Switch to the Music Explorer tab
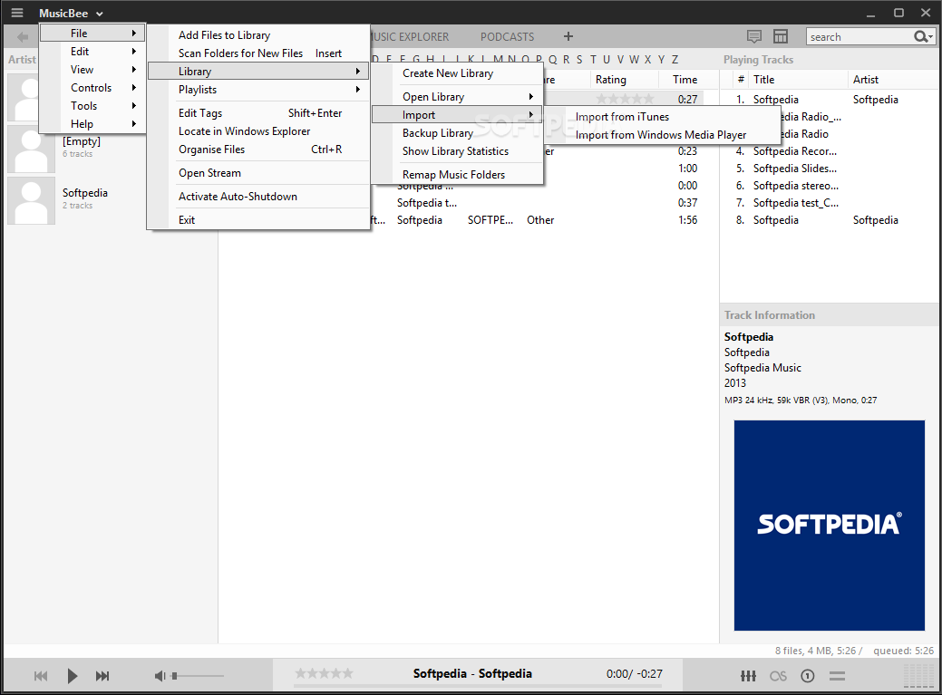This screenshot has height=695, width=942. point(410,36)
